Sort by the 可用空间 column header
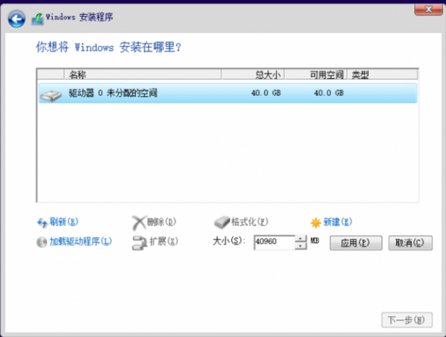Screen dimensions: 446x337 (316, 75)
